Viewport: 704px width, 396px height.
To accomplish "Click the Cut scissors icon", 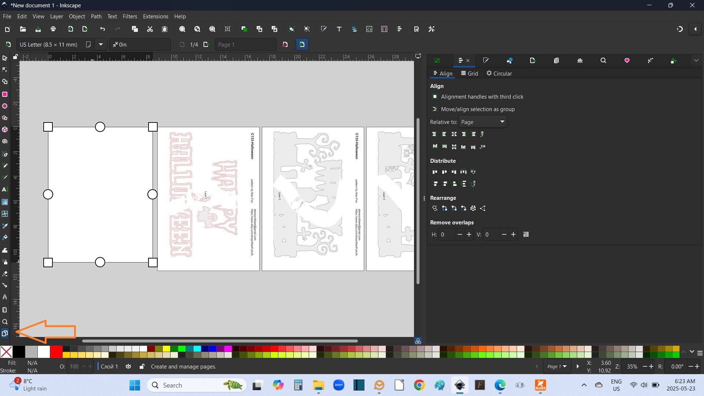I will pyautogui.click(x=150, y=29).
